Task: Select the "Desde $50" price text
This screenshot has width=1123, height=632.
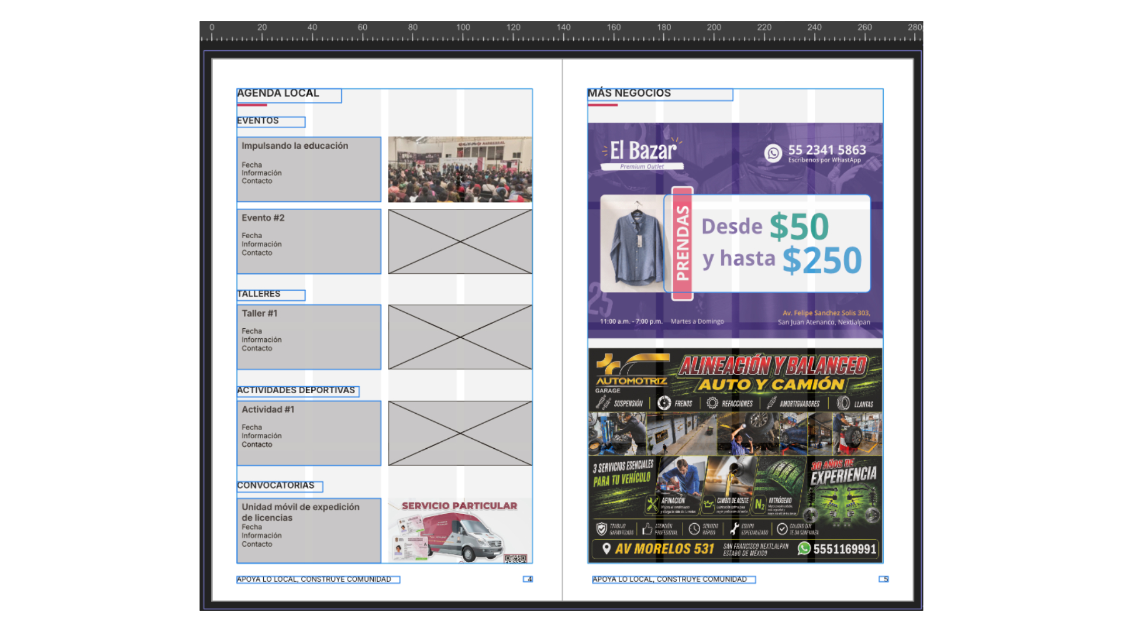Action: pyautogui.click(x=765, y=226)
